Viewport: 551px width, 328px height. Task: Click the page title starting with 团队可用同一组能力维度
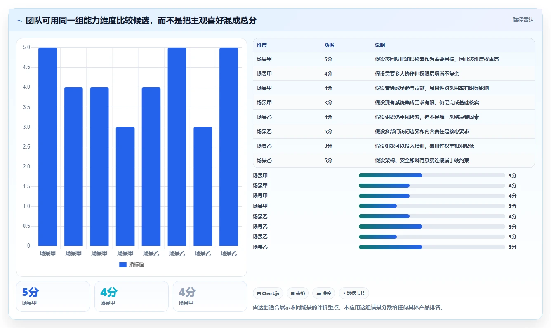pos(141,21)
